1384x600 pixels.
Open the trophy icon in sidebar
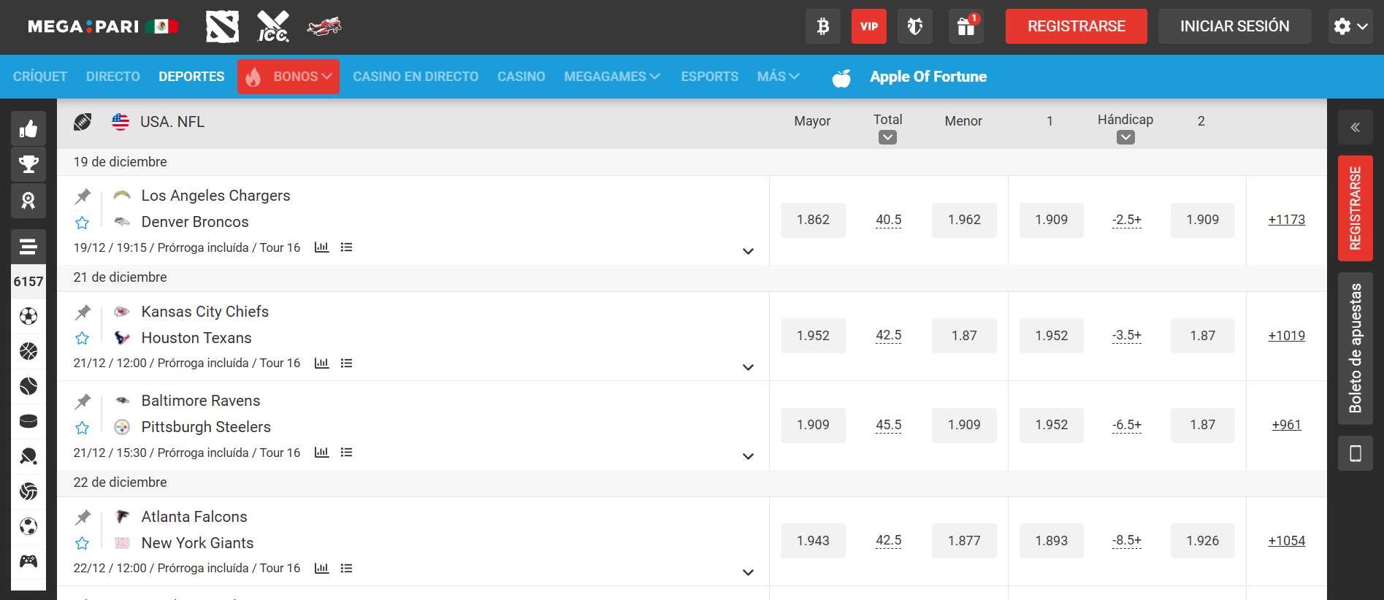[28, 164]
